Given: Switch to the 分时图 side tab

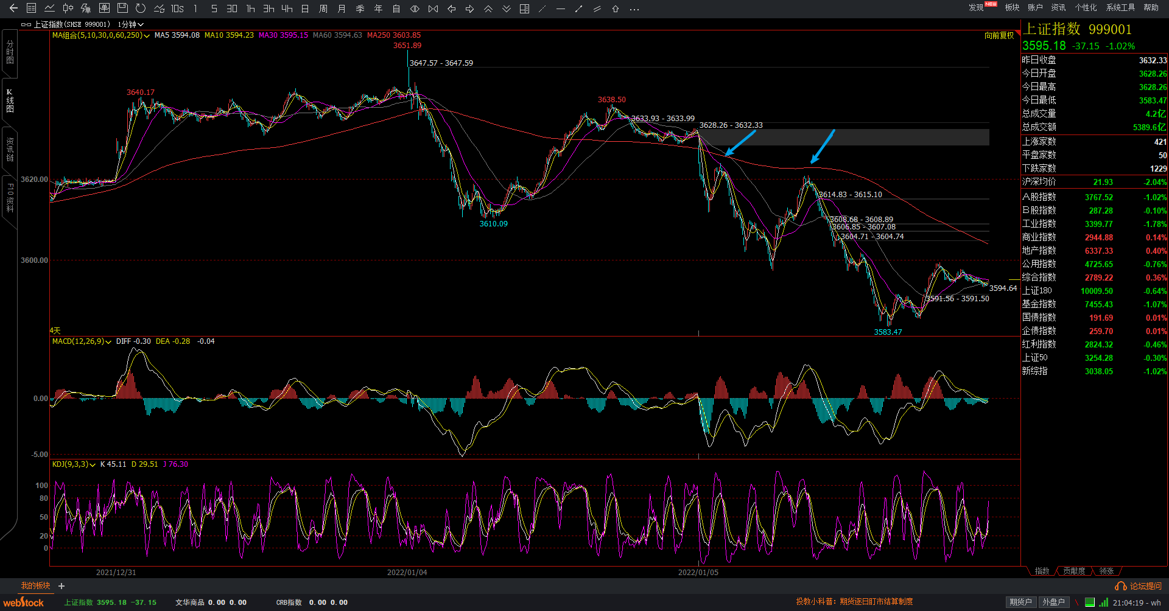Looking at the screenshot, I should pyautogui.click(x=10, y=52).
